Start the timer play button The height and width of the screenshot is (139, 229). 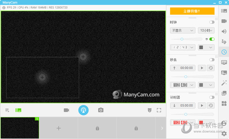point(202,106)
